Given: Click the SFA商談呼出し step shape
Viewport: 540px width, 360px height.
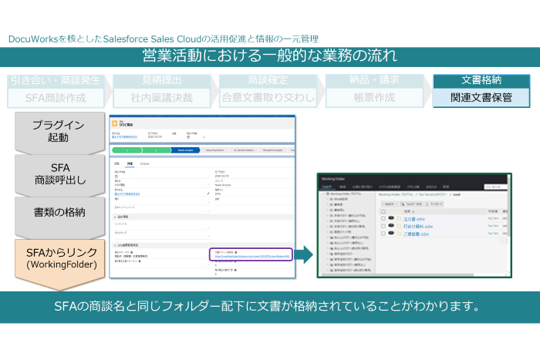Looking at the screenshot, I should 59,175.
